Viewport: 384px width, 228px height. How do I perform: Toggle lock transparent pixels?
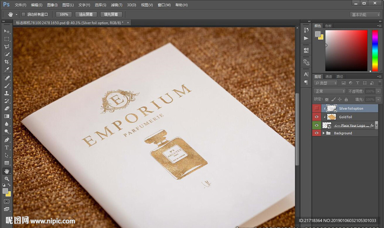327,99
